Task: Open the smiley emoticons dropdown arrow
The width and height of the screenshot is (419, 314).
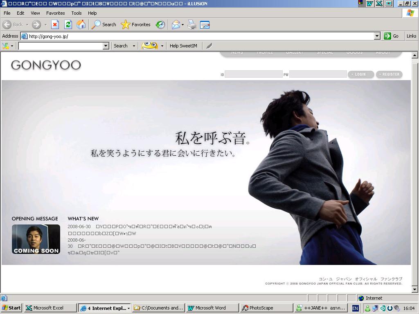Action: tap(162, 46)
